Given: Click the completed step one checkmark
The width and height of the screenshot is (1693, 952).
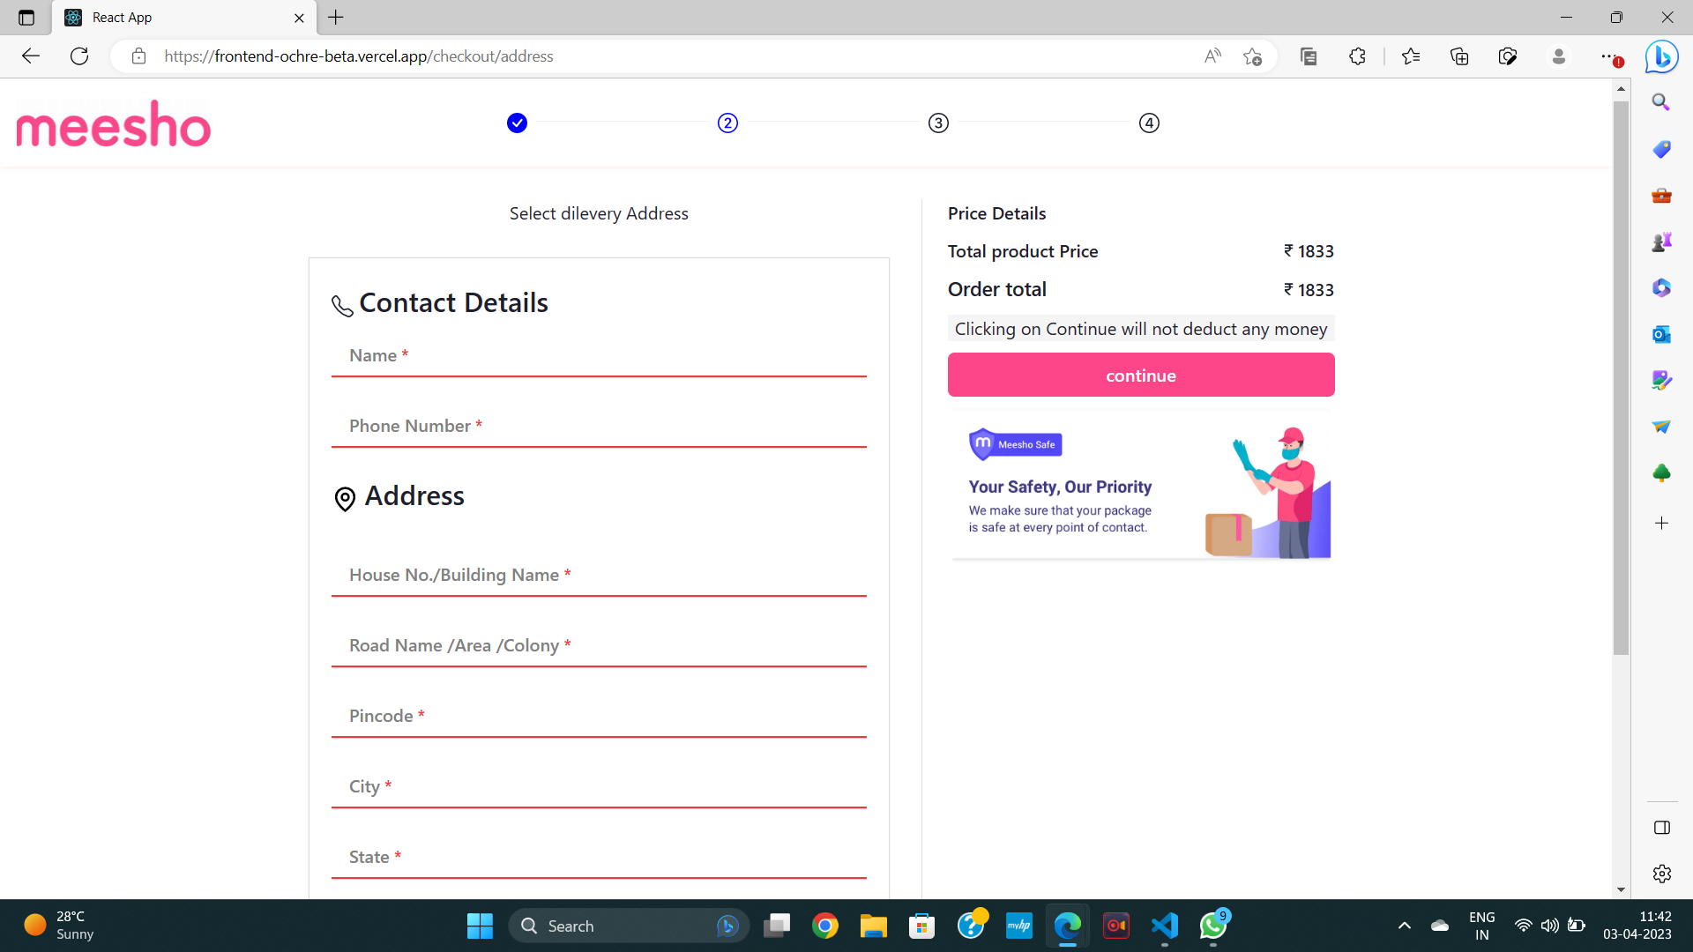Looking at the screenshot, I should [x=517, y=123].
